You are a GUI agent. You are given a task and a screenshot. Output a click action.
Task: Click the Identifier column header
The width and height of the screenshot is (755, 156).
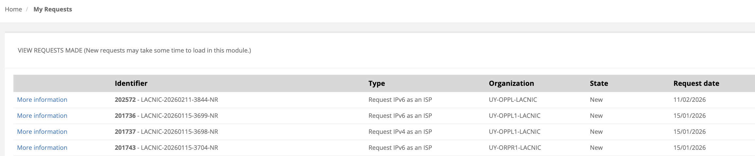click(131, 84)
